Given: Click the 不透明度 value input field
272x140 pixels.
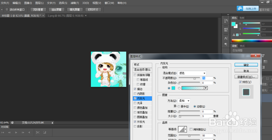Looking at the screenshot, I should click(x=207, y=78).
